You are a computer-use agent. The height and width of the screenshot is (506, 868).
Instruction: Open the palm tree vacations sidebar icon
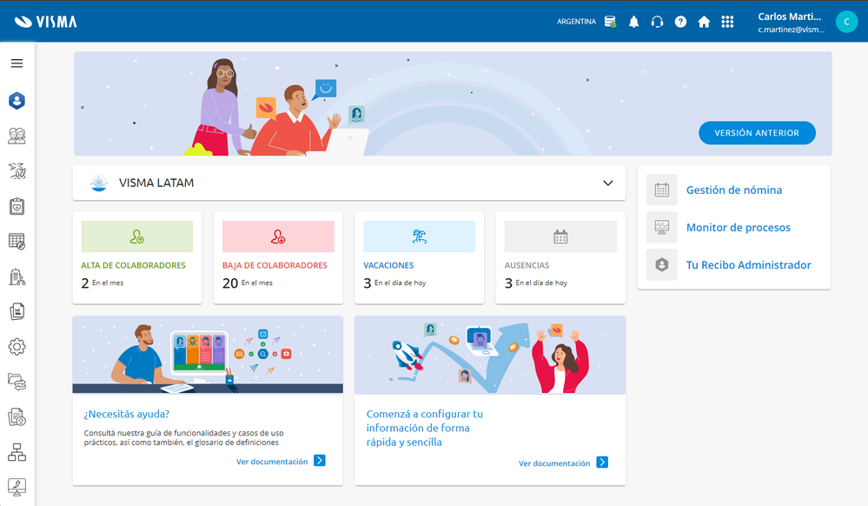pyautogui.click(x=17, y=171)
